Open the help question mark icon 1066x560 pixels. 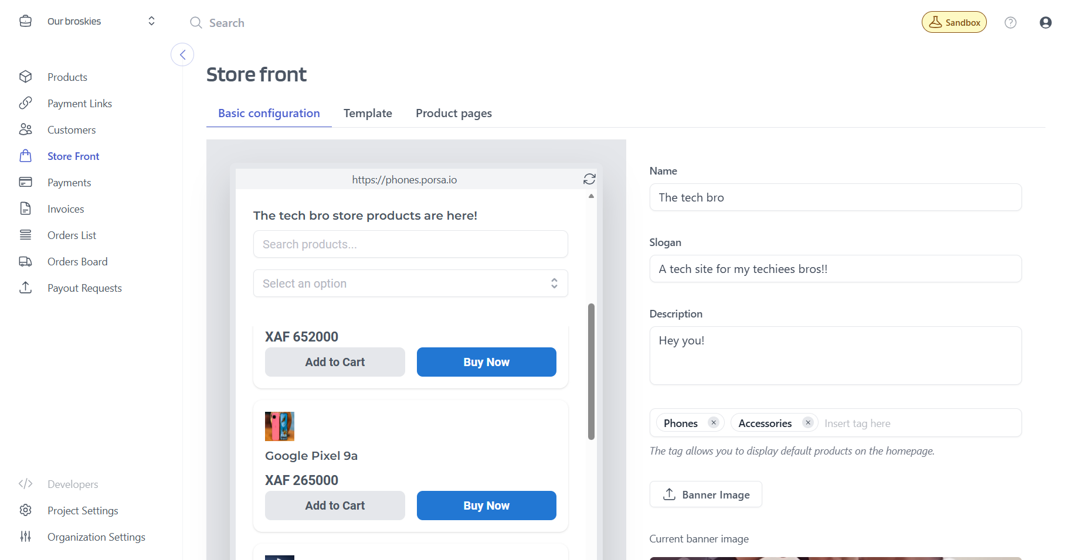pyautogui.click(x=1010, y=22)
